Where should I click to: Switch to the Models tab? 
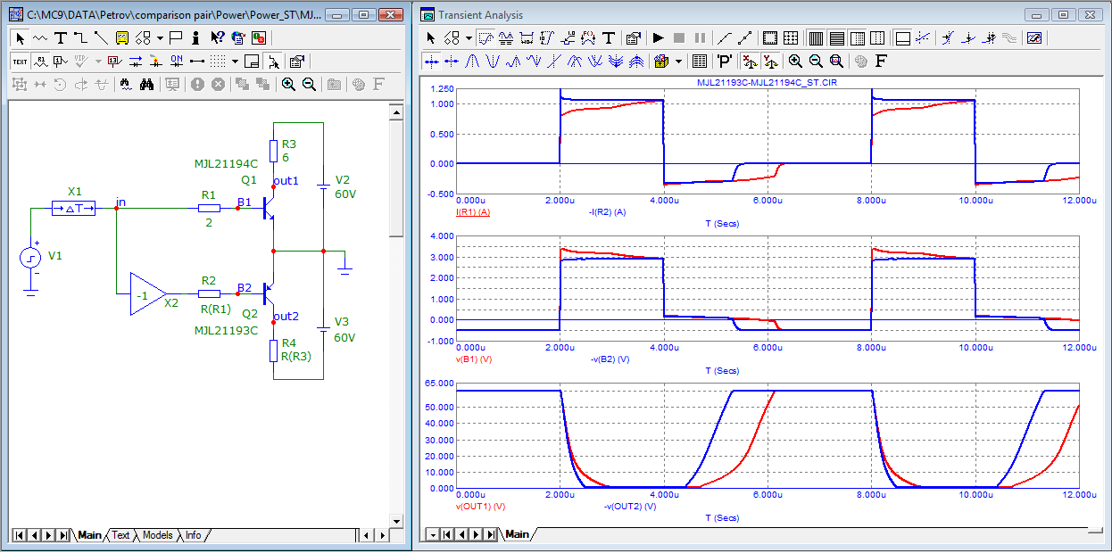click(158, 535)
